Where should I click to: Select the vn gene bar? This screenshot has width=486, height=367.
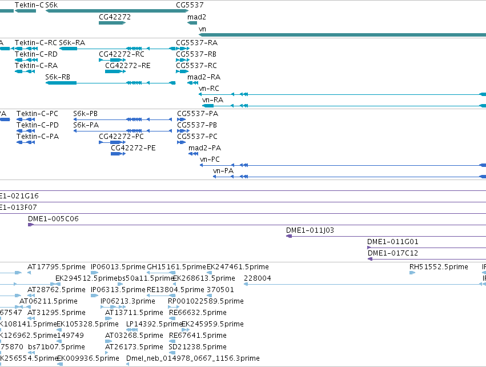342,35
